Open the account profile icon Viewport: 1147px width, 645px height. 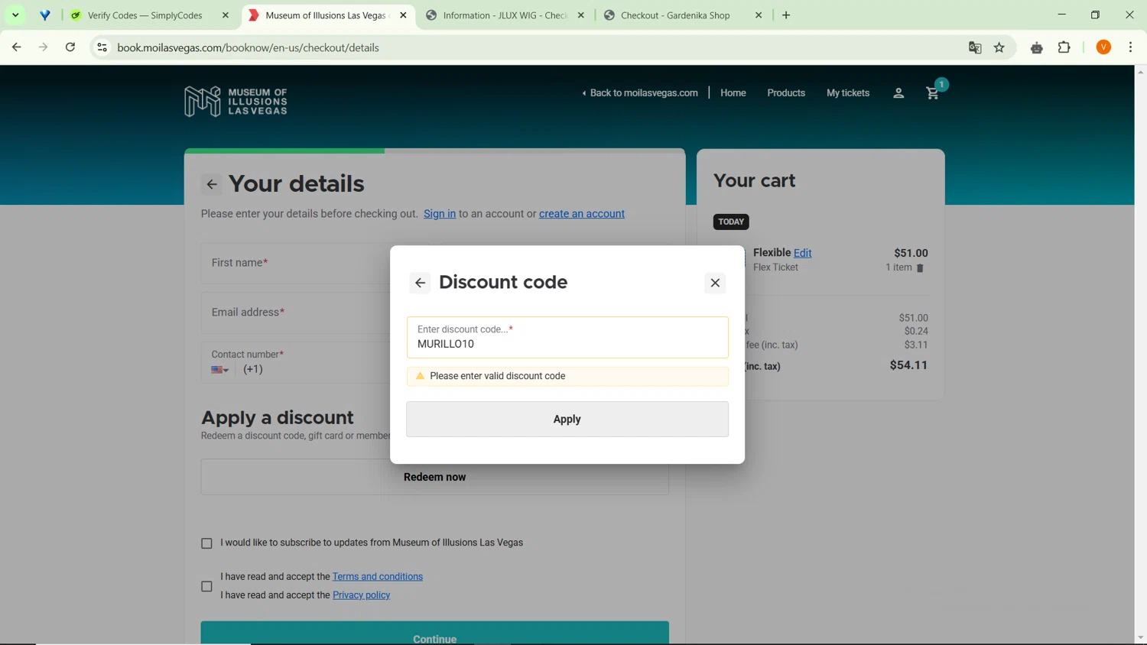pos(898,93)
